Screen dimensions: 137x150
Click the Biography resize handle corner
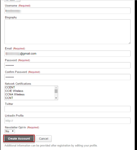(x=129, y=43)
